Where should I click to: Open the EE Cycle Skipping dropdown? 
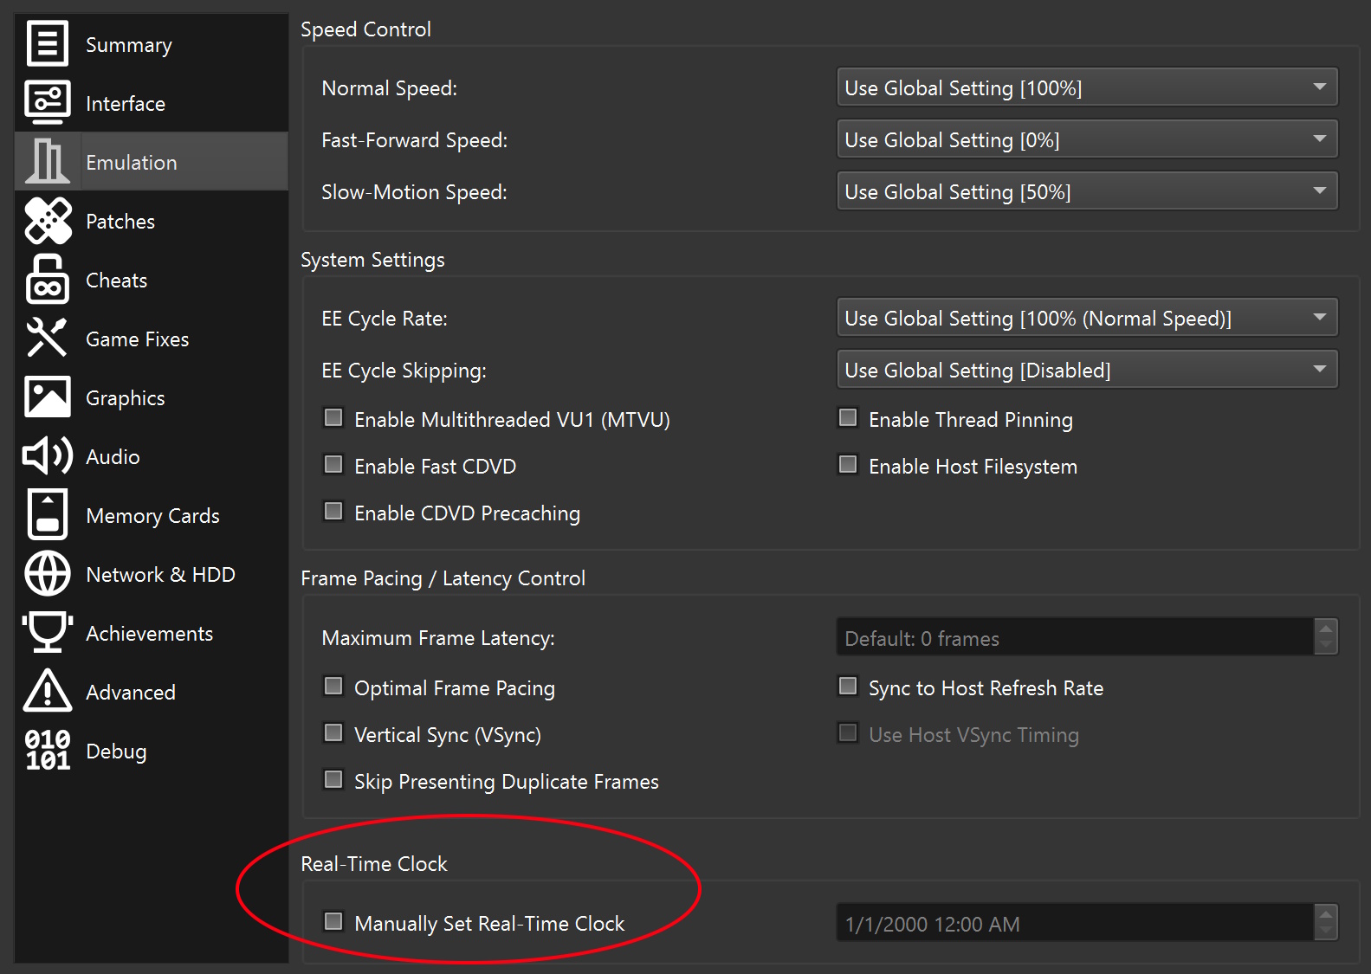(1087, 370)
